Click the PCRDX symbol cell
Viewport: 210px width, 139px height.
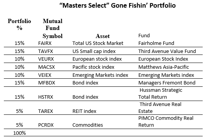[46, 125]
